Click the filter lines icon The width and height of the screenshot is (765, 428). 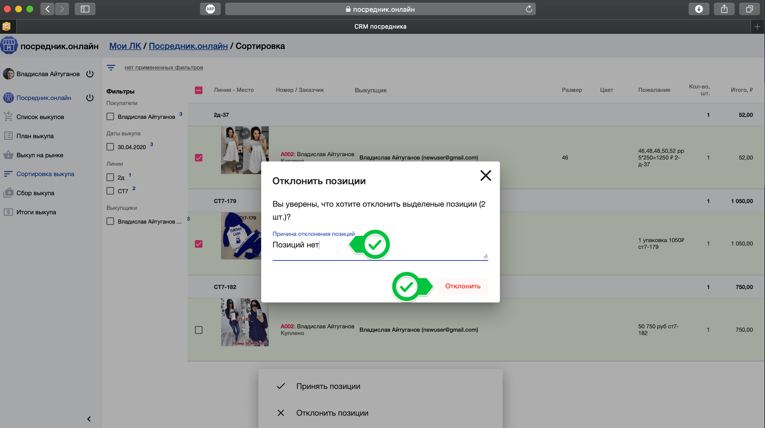[111, 68]
